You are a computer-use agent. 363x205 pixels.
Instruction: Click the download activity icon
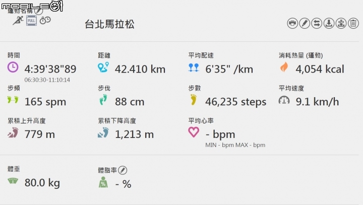(x=329, y=23)
